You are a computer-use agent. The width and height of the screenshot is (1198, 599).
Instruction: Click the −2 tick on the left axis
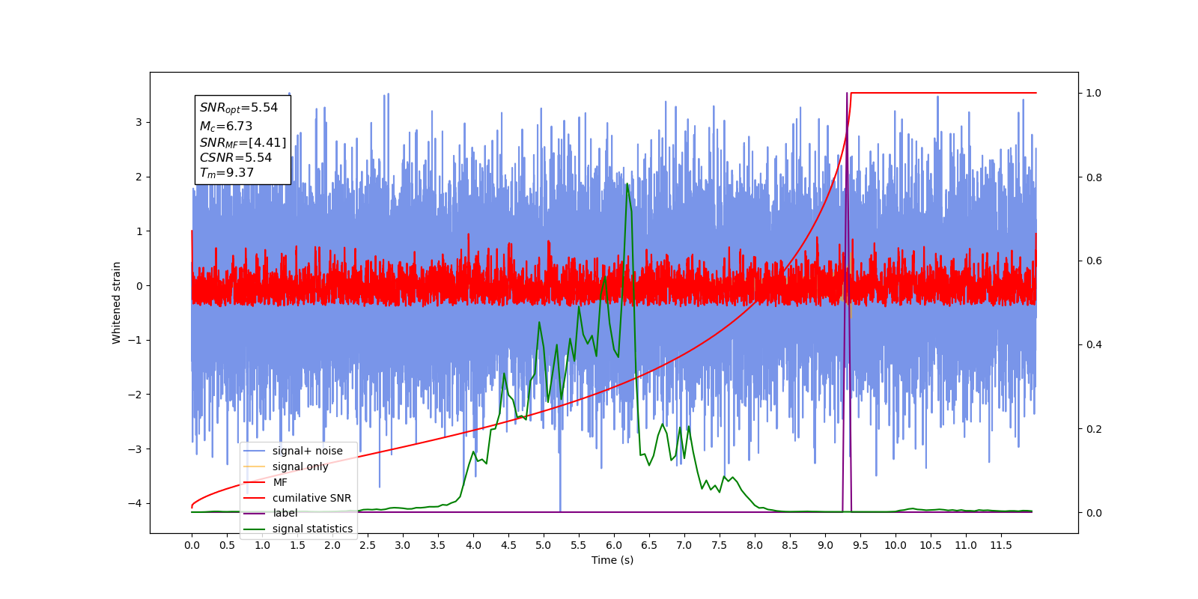(136, 395)
